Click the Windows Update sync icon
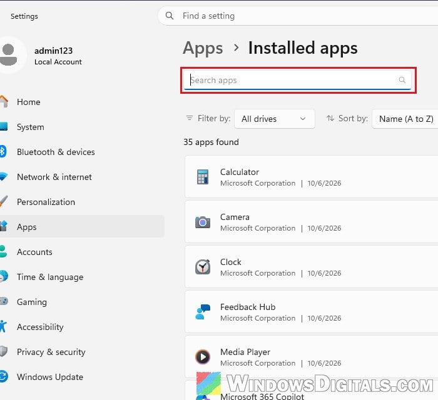Viewport: 438px width, 400px height. 3,376
